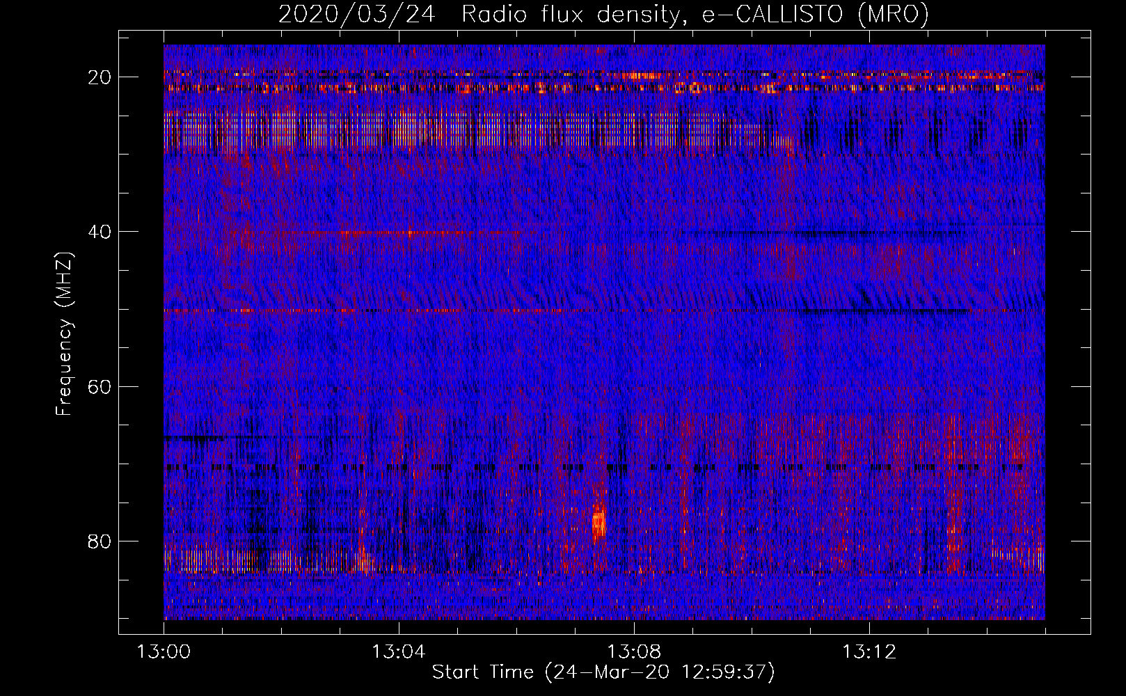This screenshot has width=1126, height=696.
Task: Click the 13:12 time tick label
Action: click(x=869, y=652)
